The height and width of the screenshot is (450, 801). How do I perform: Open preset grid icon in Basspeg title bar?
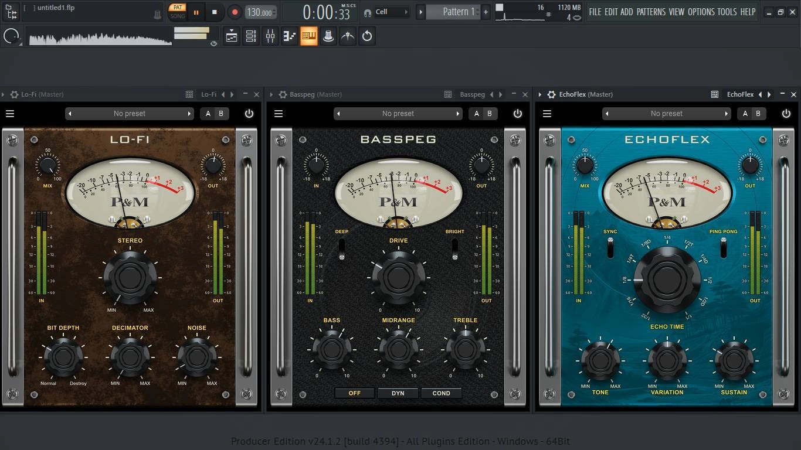[448, 94]
